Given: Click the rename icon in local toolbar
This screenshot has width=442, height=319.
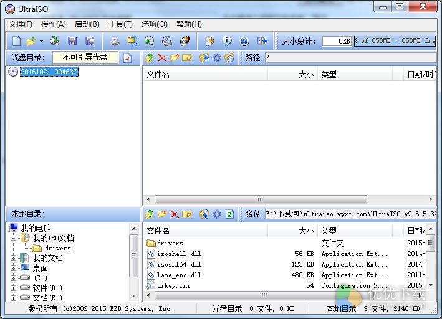Looking at the screenshot, I should (187, 214).
